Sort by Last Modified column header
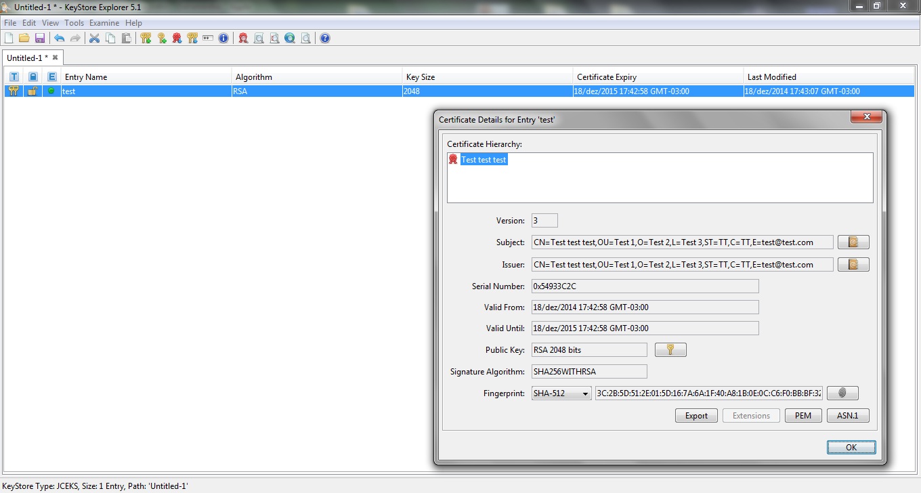This screenshot has width=921, height=493. [830, 77]
